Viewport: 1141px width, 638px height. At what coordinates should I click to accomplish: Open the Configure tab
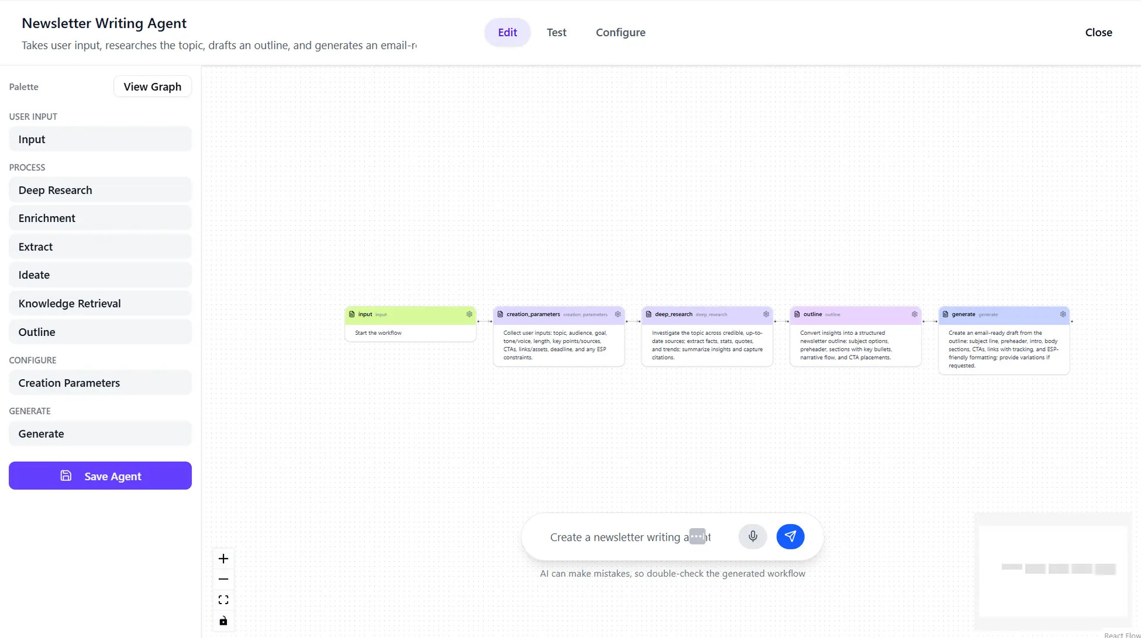pyautogui.click(x=620, y=32)
